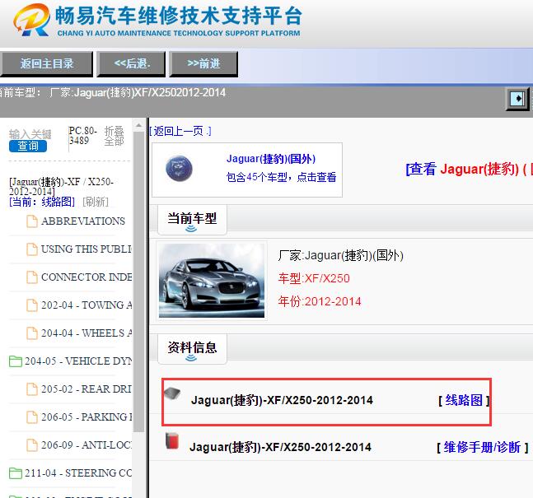Click 包含45个车型，点击查看 link
533x498 pixels.
(x=281, y=177)
